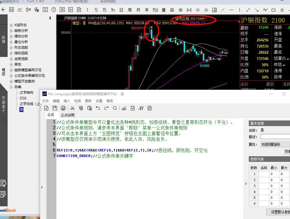Click the horizontal compress K-line icon

[181, 10]
